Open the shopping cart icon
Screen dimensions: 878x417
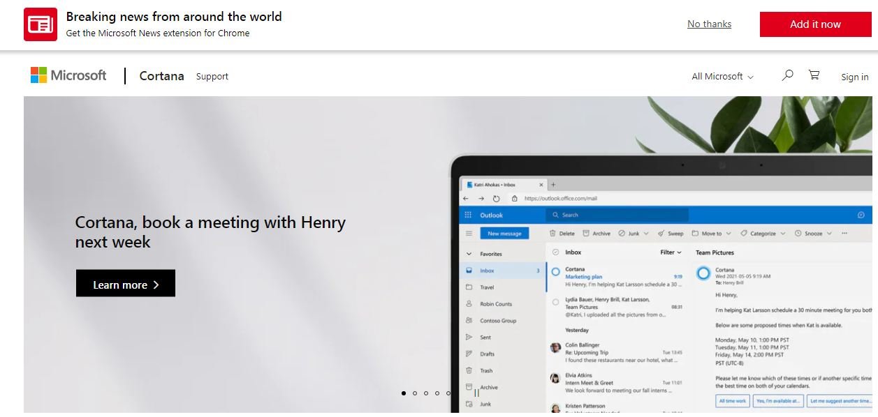coord(814,75)
